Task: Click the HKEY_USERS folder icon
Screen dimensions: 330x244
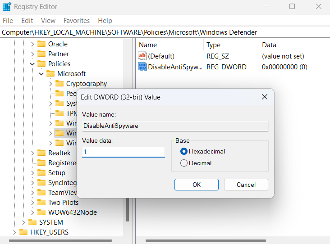Action: tap(23, 232)
